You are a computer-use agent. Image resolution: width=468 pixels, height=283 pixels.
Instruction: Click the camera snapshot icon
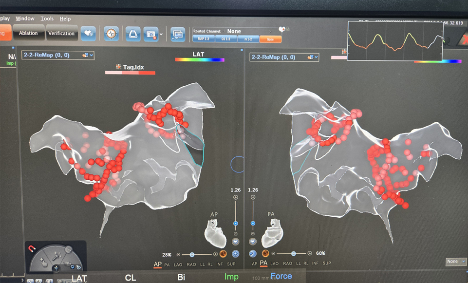[x=151, y=34]
